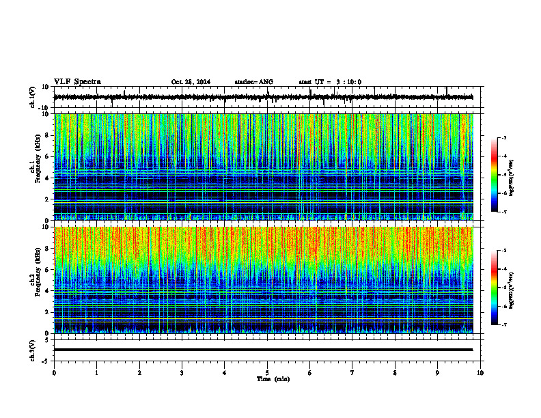
Task: Click time axis tick label "5"
Action: 267,373
